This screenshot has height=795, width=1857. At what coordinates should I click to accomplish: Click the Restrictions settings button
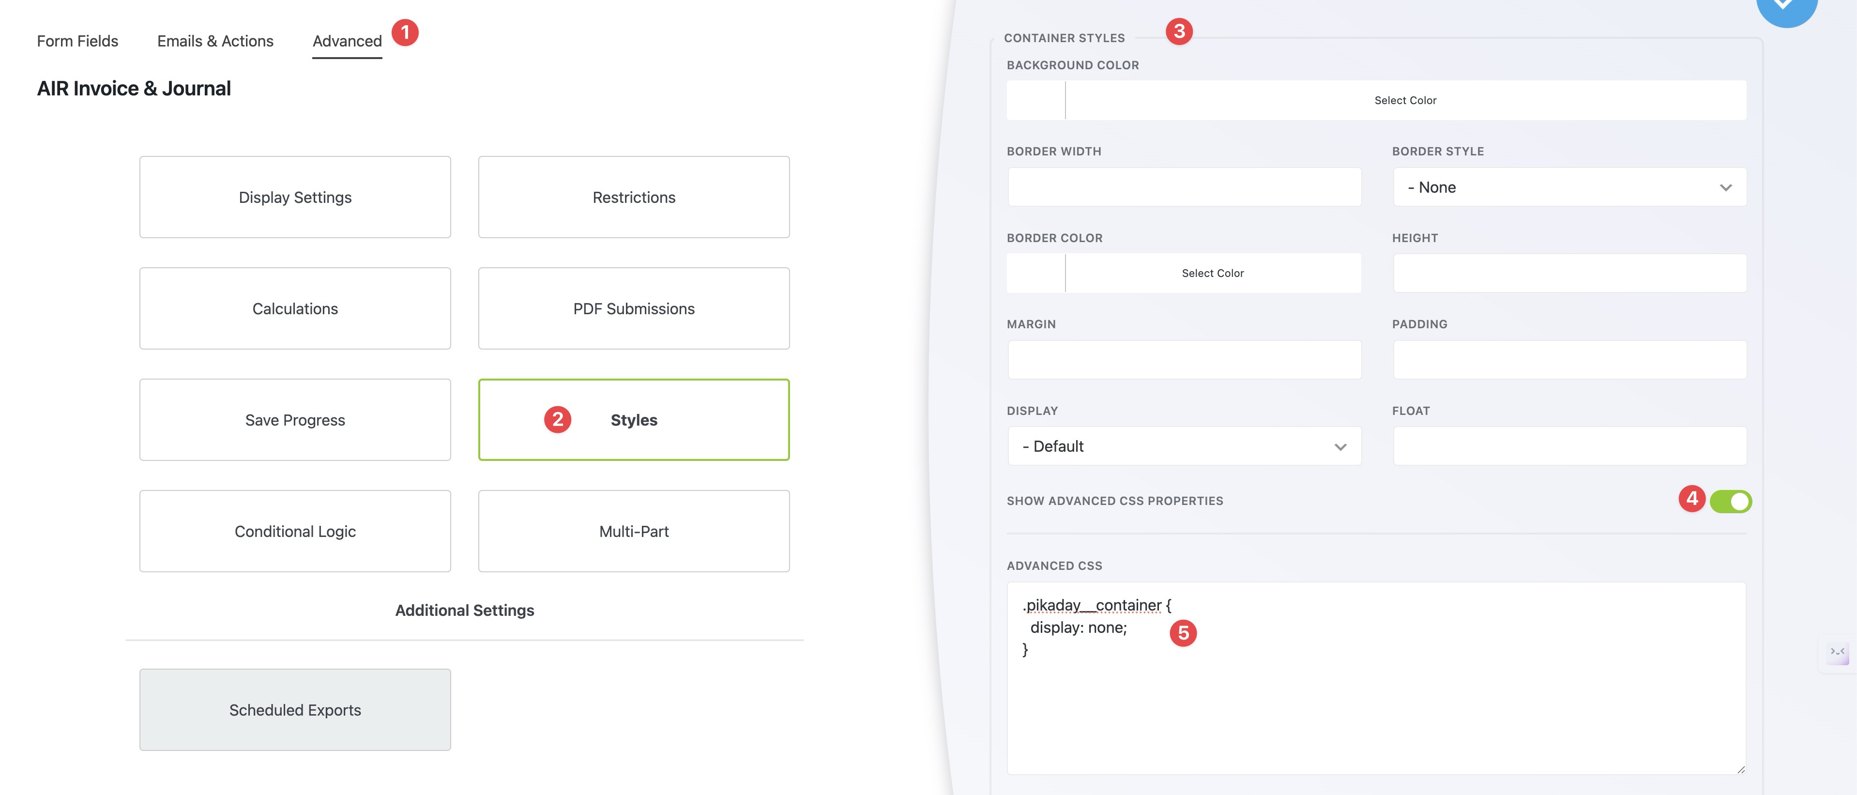[634, 198]
